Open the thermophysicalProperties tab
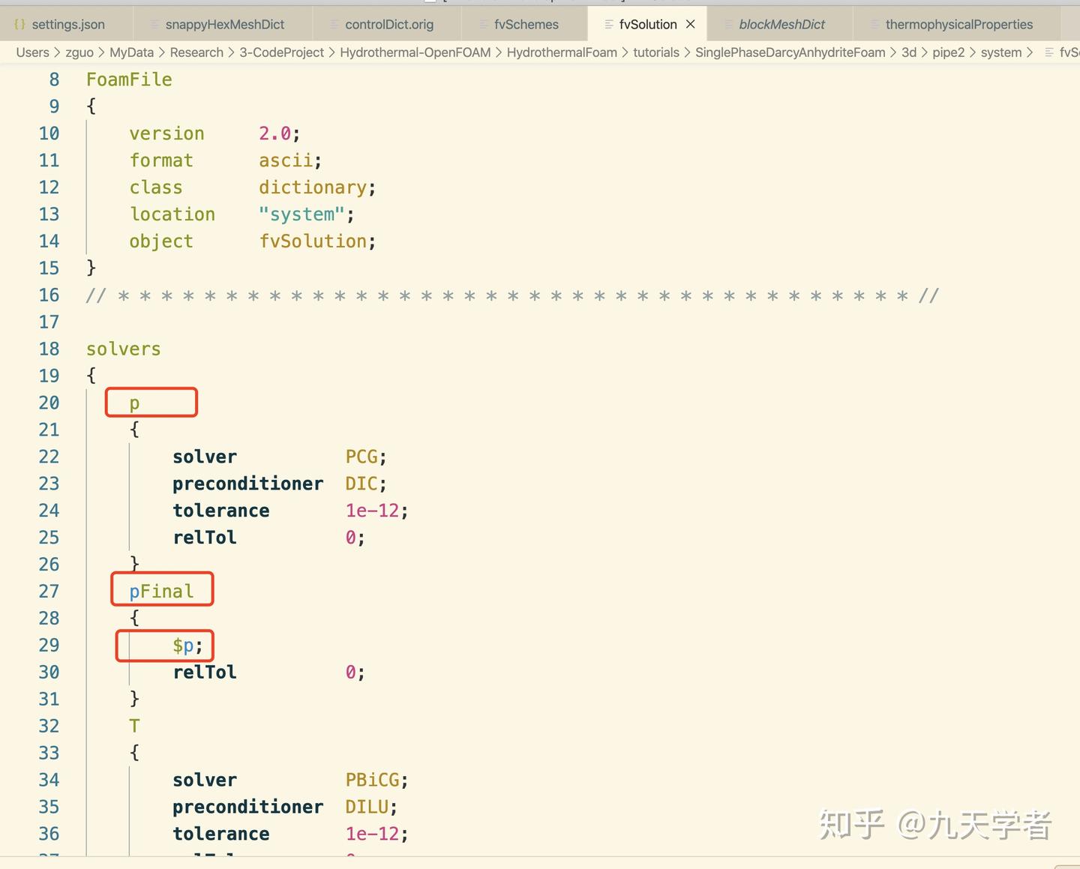The image size is (1080, 869). point(958,25)
